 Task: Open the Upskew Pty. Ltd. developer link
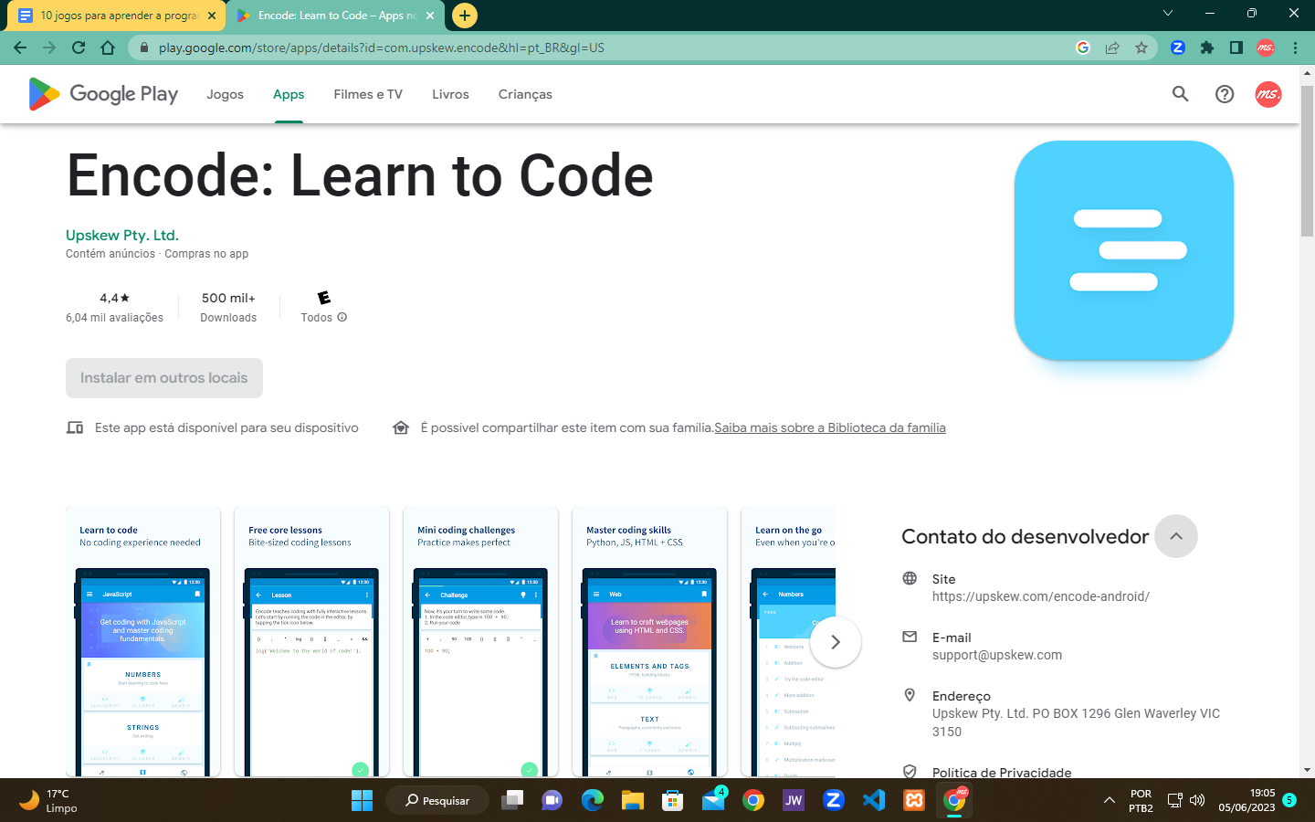tap(122, 235)
